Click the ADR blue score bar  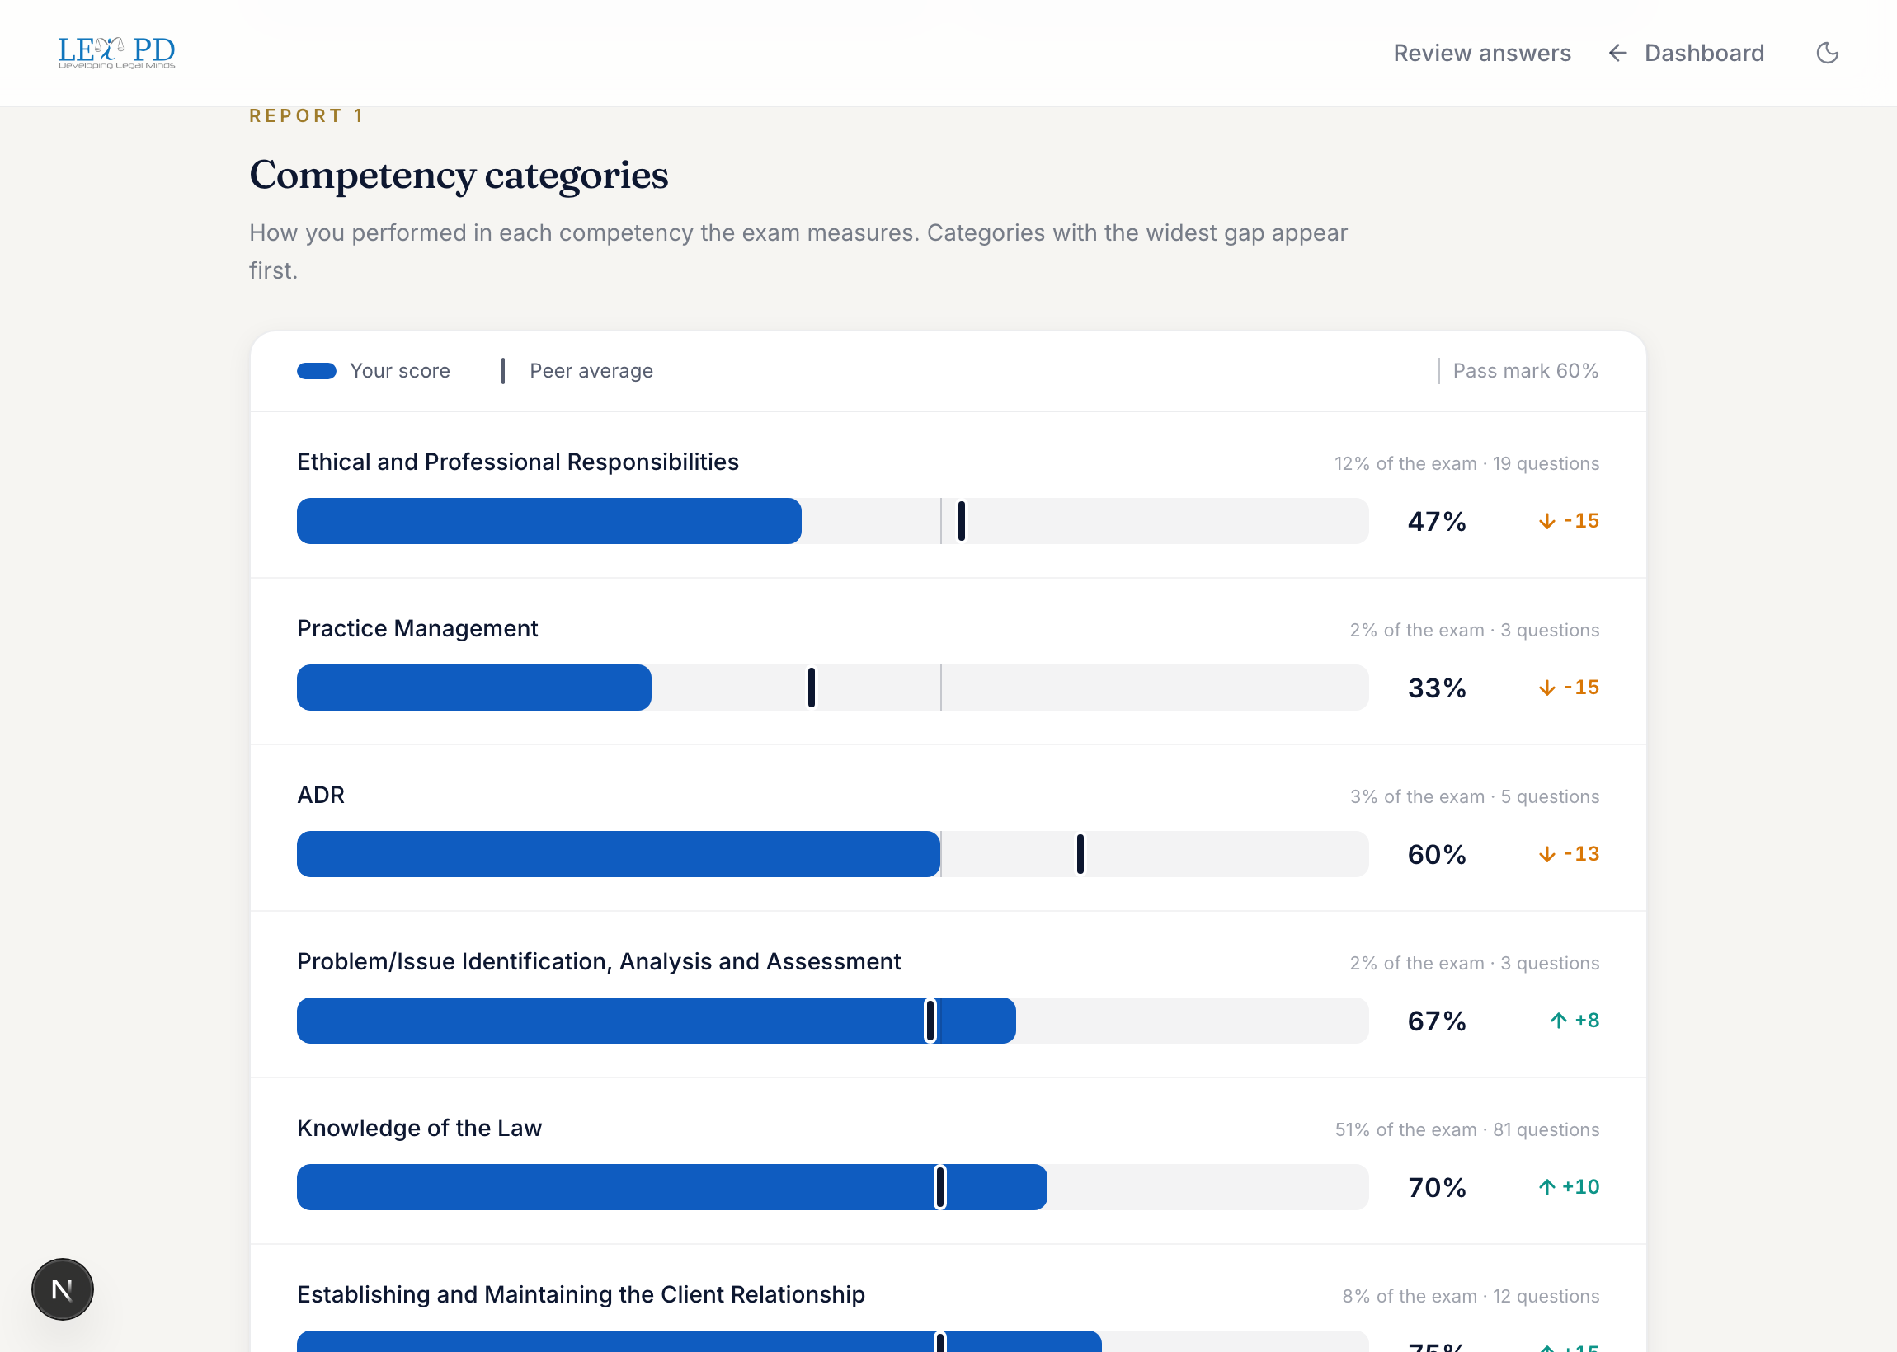pyautogui.click(x=619, y=854)
